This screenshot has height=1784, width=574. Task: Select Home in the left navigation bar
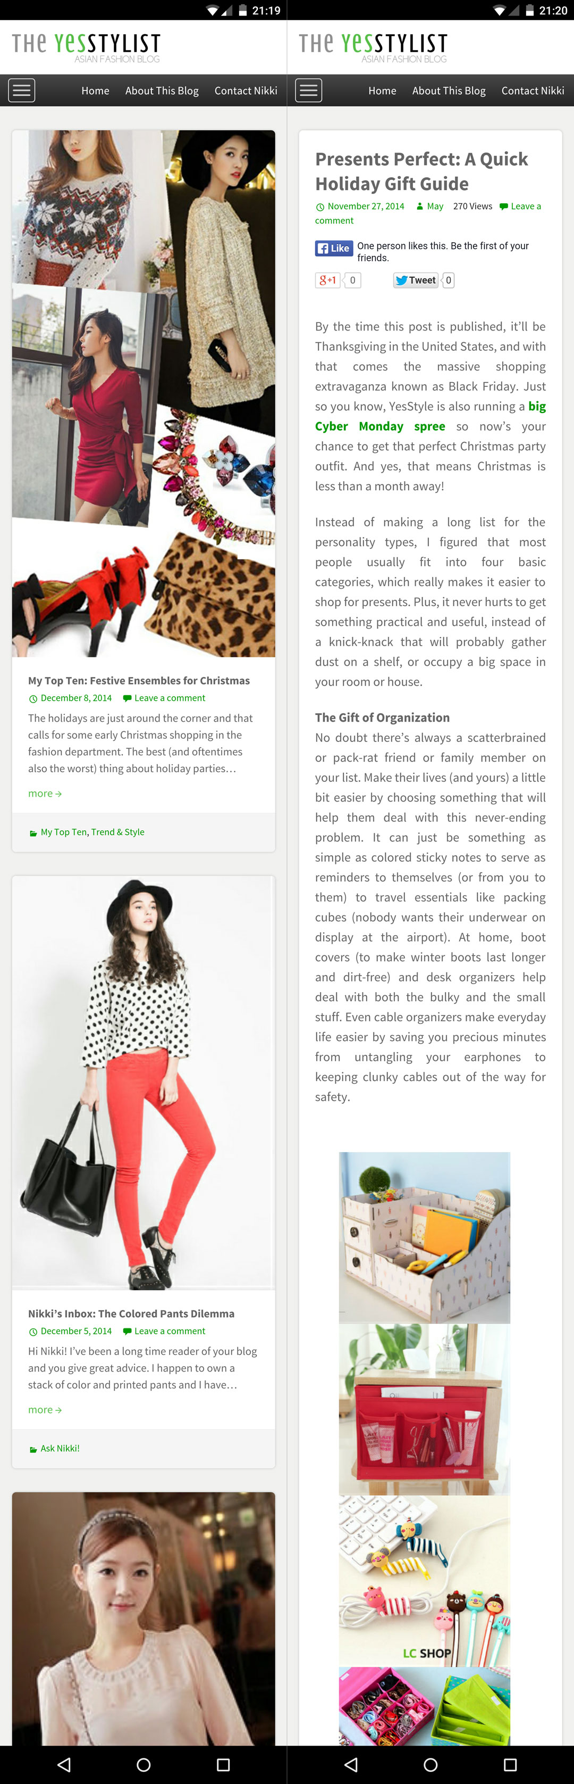point(96,90)
